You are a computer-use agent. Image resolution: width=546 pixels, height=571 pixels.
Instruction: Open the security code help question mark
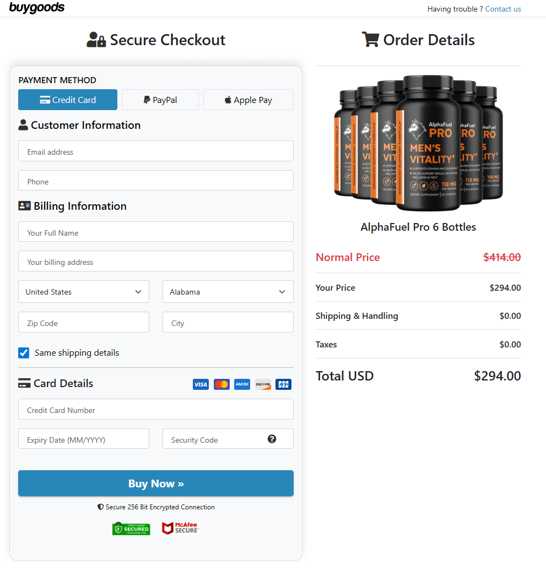[x=272, y=439]
